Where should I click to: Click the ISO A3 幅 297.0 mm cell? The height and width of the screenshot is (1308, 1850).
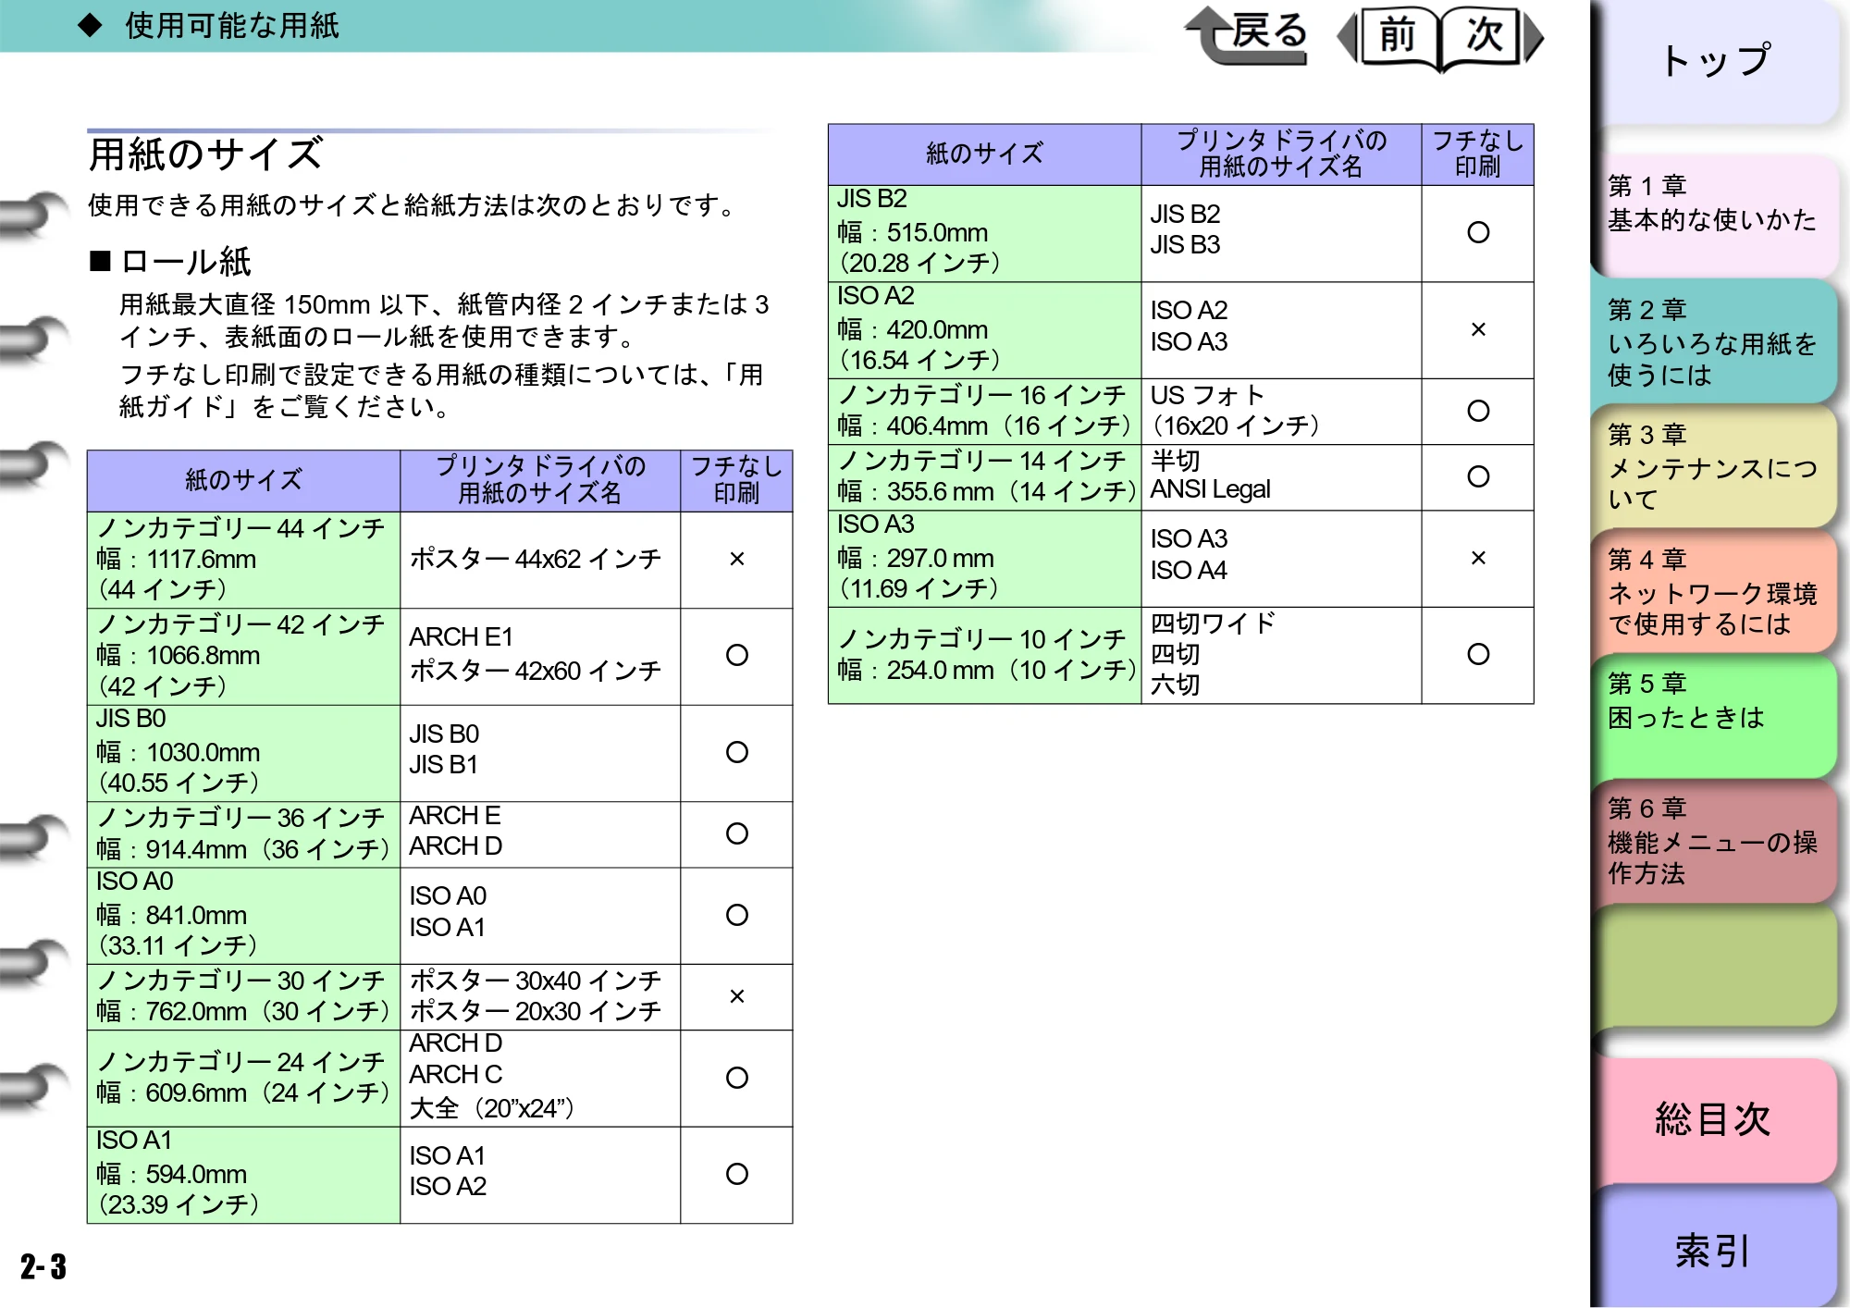(x=984, y=559)
